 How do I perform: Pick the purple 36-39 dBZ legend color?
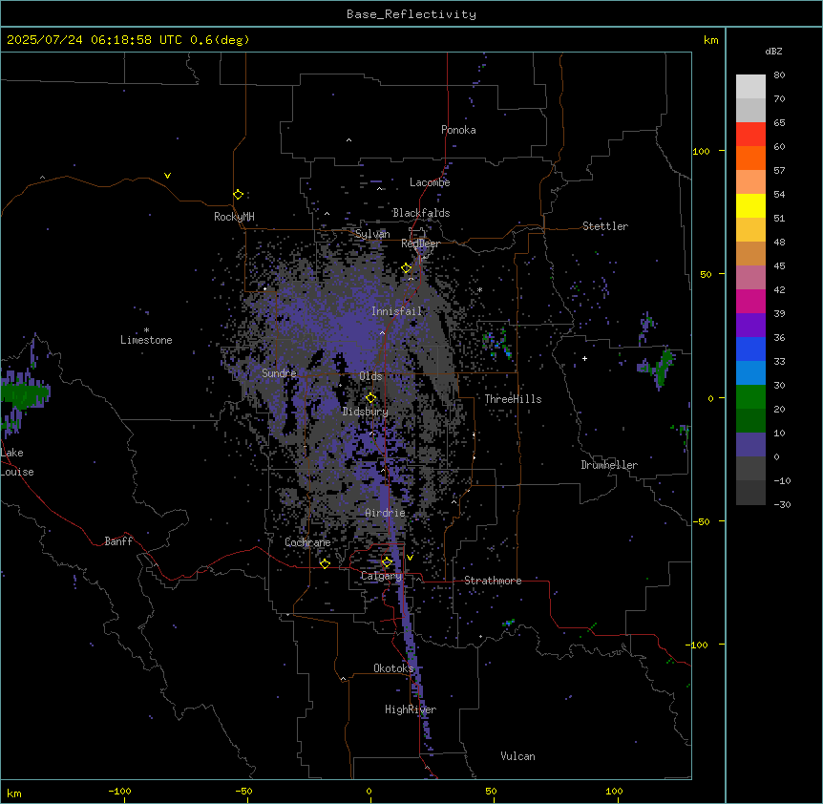[750, 326]
